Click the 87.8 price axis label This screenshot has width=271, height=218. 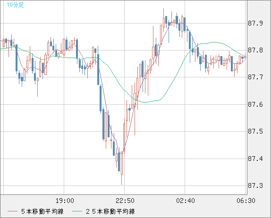coord(255,50)
